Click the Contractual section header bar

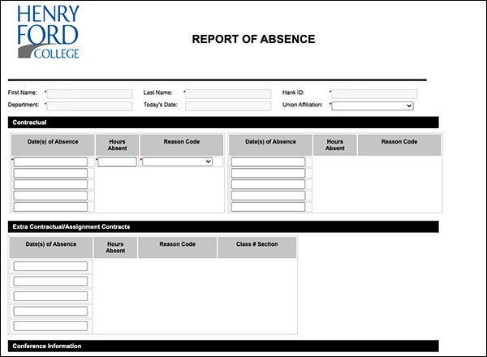point(223,123)
